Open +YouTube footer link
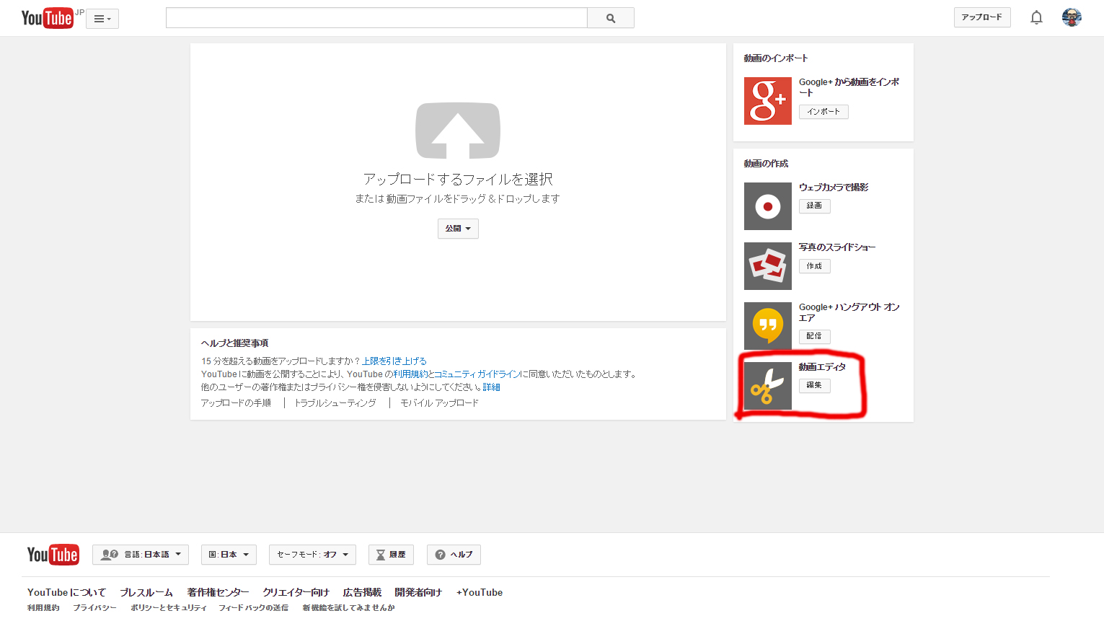 (480, 592)
